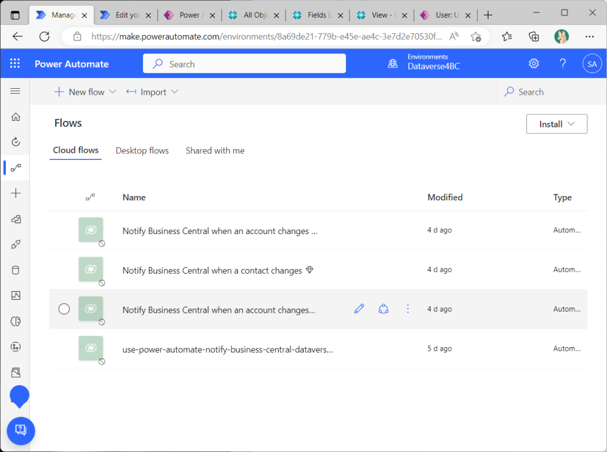Open the Install dropdown button
607x452 pixels.
pos(557,124)
